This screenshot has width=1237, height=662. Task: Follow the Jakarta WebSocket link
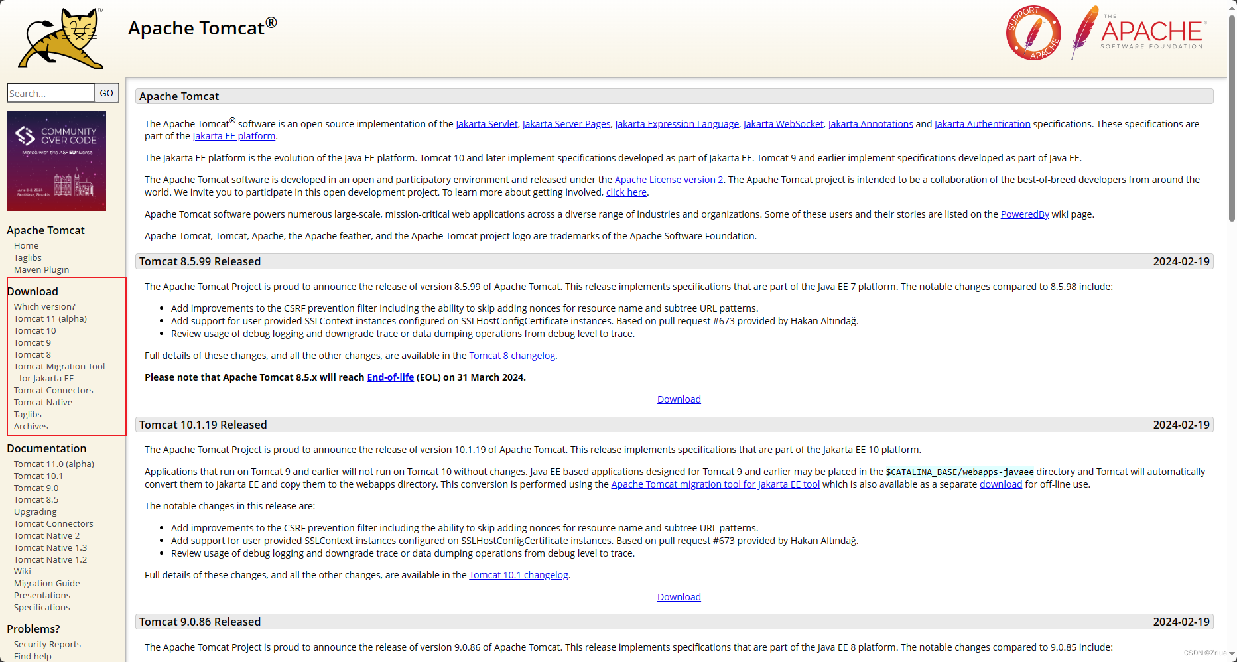pos(783,124)
